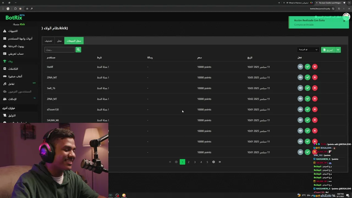Open the قيد المراجعة status filter dropdown
This screenshot has height=198, width=352.
(308, 50)
